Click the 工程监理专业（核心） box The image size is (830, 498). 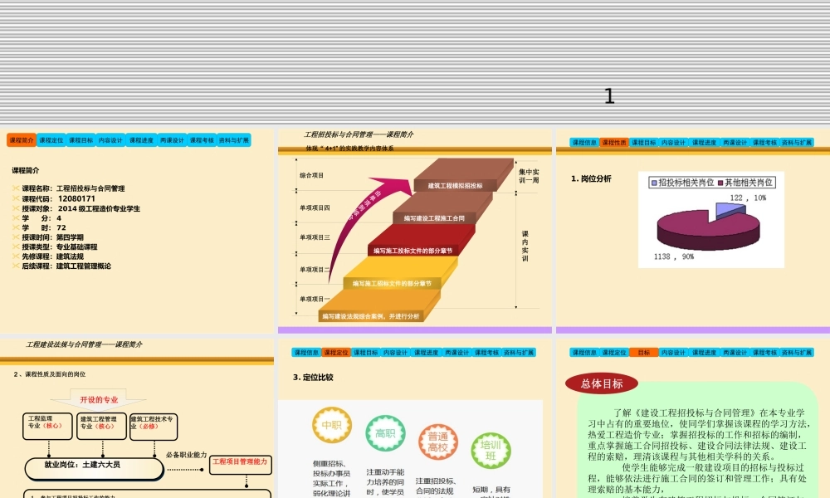47,427
